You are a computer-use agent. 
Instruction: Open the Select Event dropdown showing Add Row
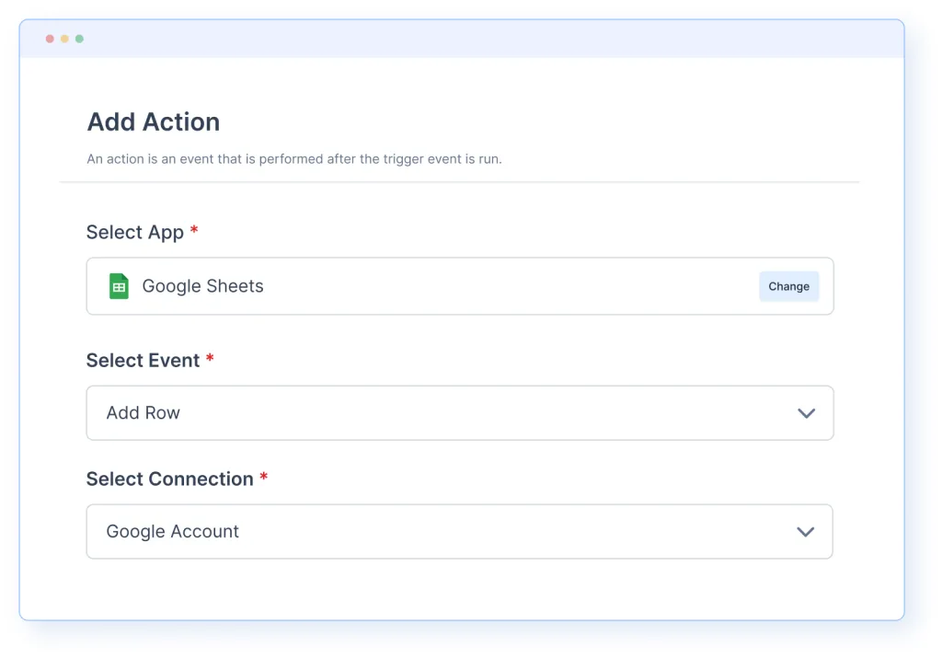[x=460, y=413]
